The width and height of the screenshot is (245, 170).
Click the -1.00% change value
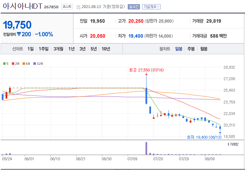pos(44,34)
